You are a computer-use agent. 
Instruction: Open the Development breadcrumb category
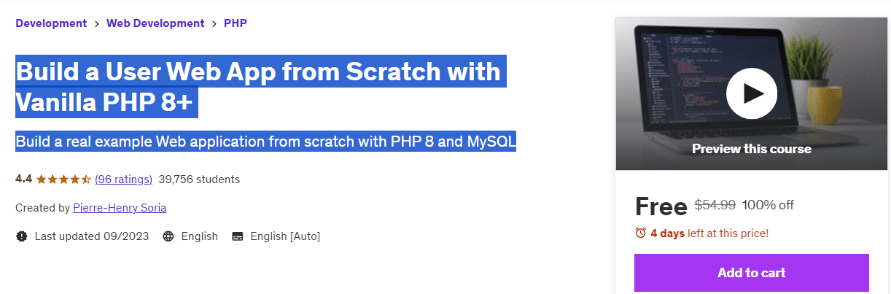(51, 23)
